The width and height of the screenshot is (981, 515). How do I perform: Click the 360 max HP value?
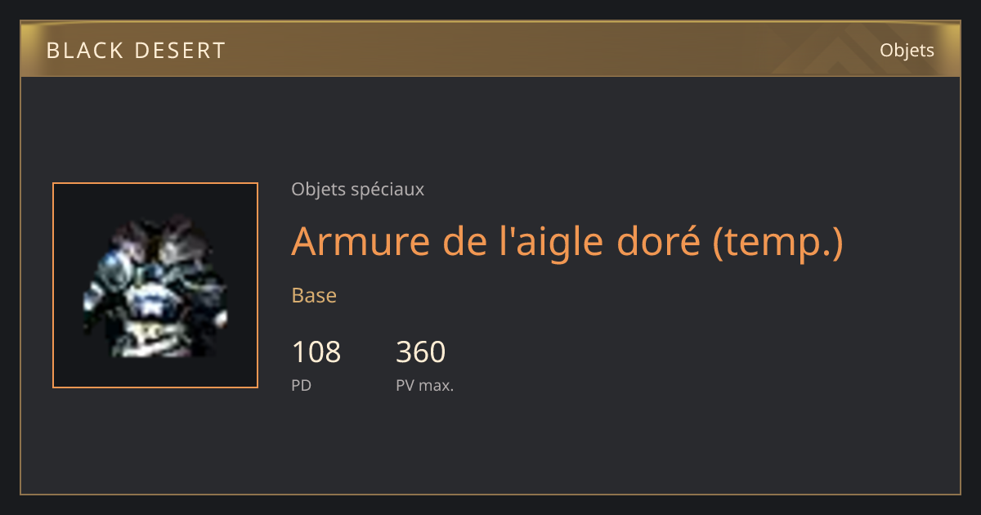pos(421,352)
